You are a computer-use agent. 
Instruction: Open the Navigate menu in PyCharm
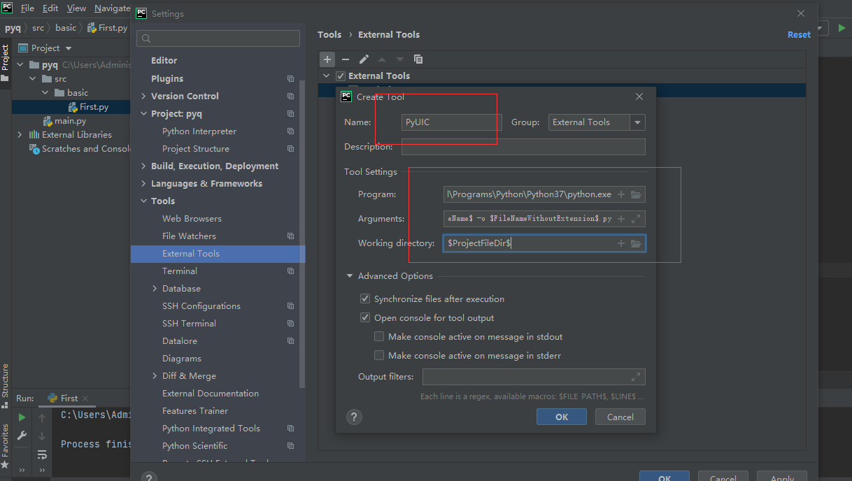pos(112,8)
